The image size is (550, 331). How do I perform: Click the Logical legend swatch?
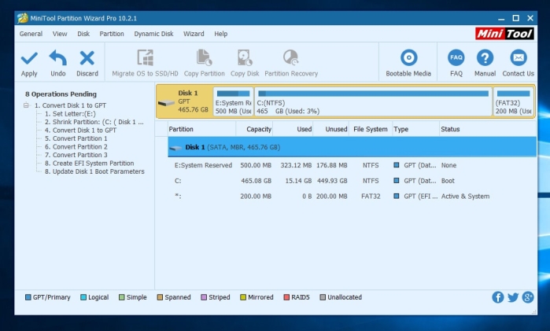[83, 297]
